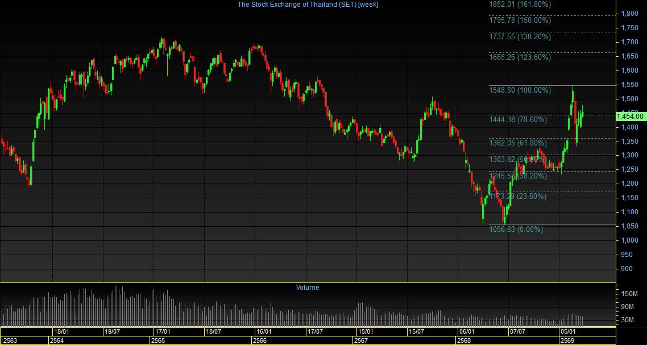This screenshot has width=647, height=345.
Task: Select the Fibonacci label 1056.83 (0.00%)
Action: [516, 230]
